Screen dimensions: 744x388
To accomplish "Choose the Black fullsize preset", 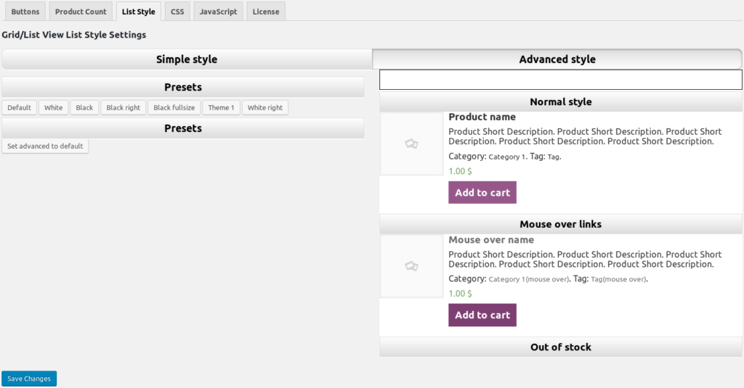I will pos(174,108).
